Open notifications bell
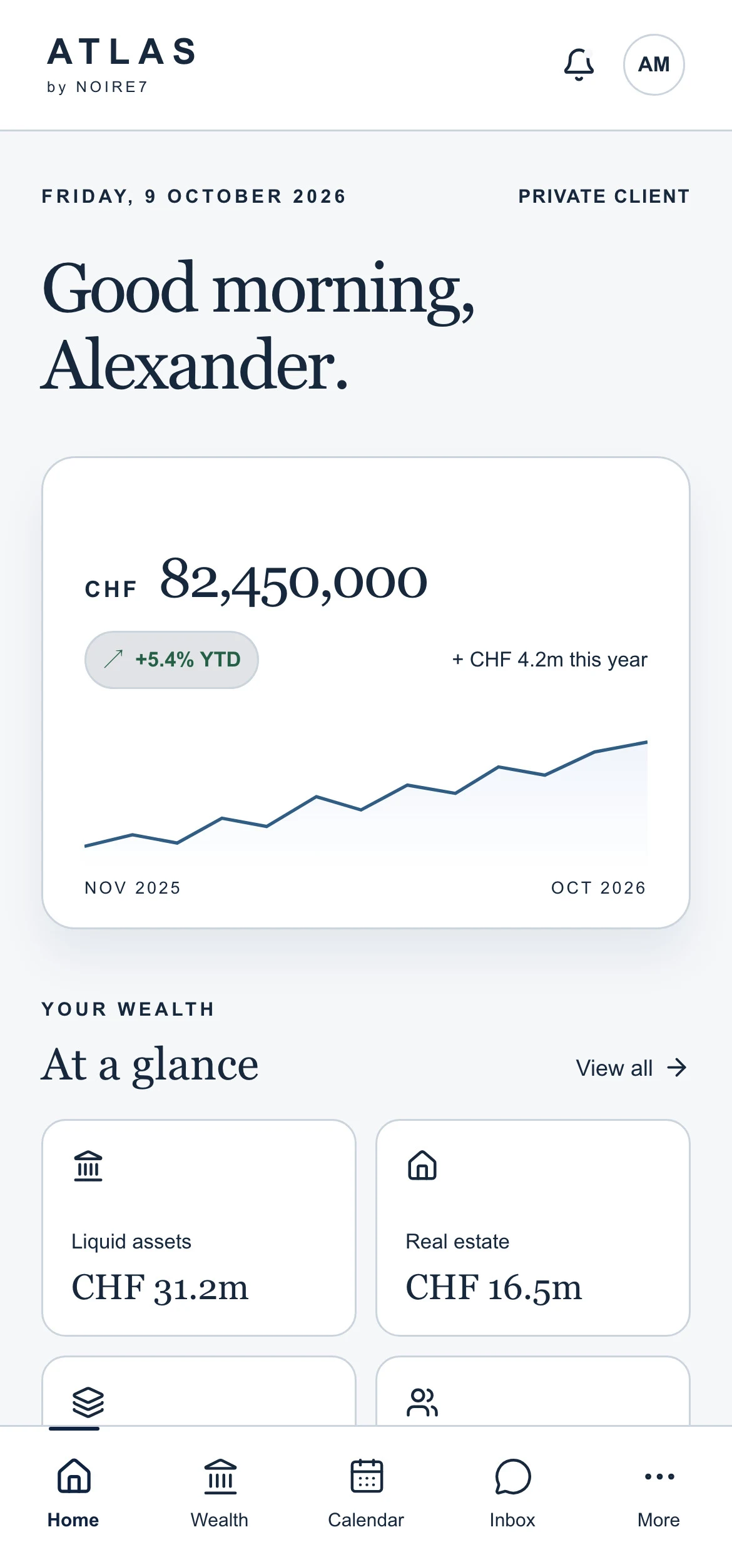 [x=579, y=64]
